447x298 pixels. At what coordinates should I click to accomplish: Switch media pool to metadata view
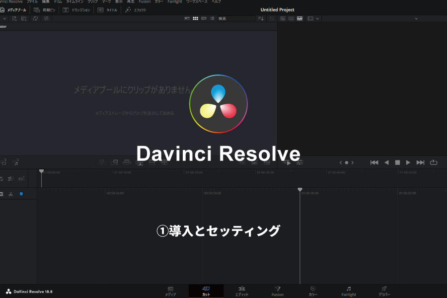click(187, 18)
